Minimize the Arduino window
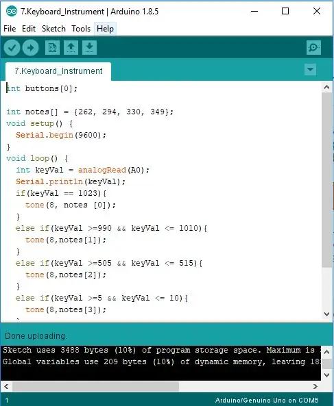Screen dimensions: 334x406 254,11
